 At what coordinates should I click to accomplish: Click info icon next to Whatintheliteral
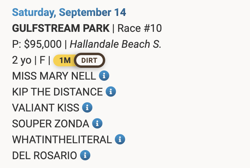click(120, 139)
